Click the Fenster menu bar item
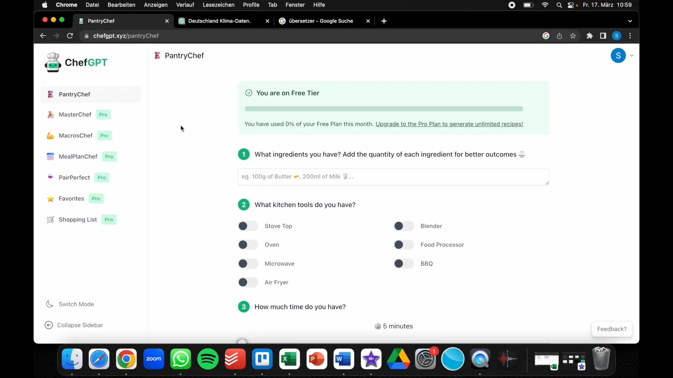The height and width of the screenshot is (378, 673). [295, 5]
